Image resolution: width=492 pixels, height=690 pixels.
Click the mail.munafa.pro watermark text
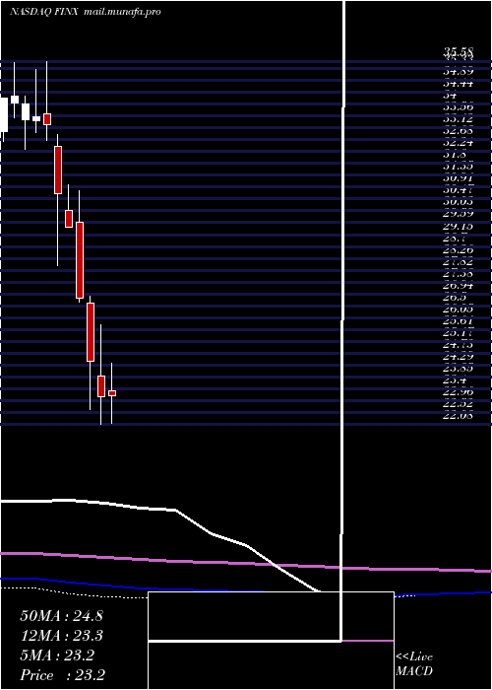click(x=122, y=12)
